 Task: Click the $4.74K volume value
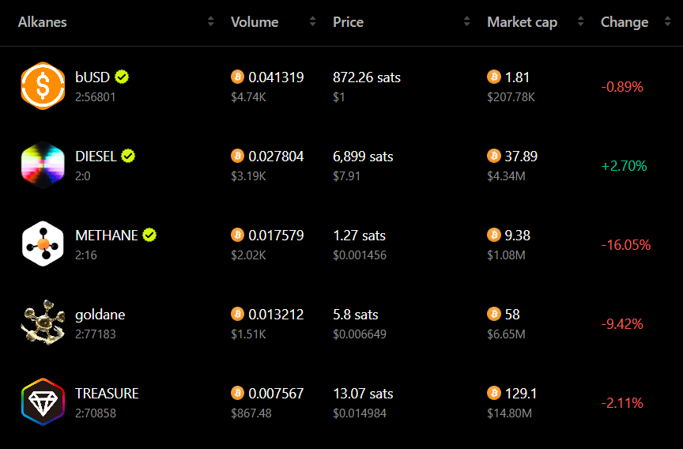[x=248, y=96]
